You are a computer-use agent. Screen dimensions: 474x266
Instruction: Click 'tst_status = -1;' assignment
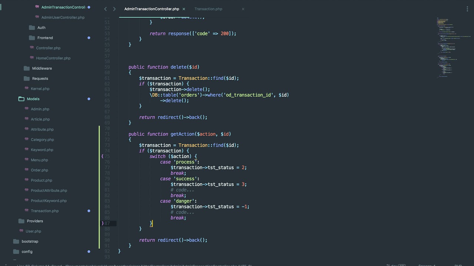click(228, 207)
